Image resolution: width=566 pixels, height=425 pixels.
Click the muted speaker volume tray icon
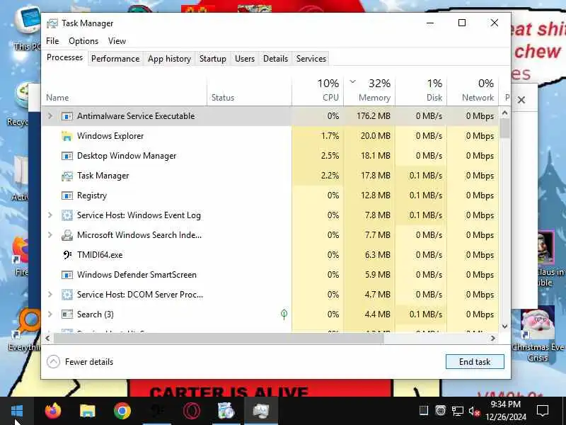474,411
